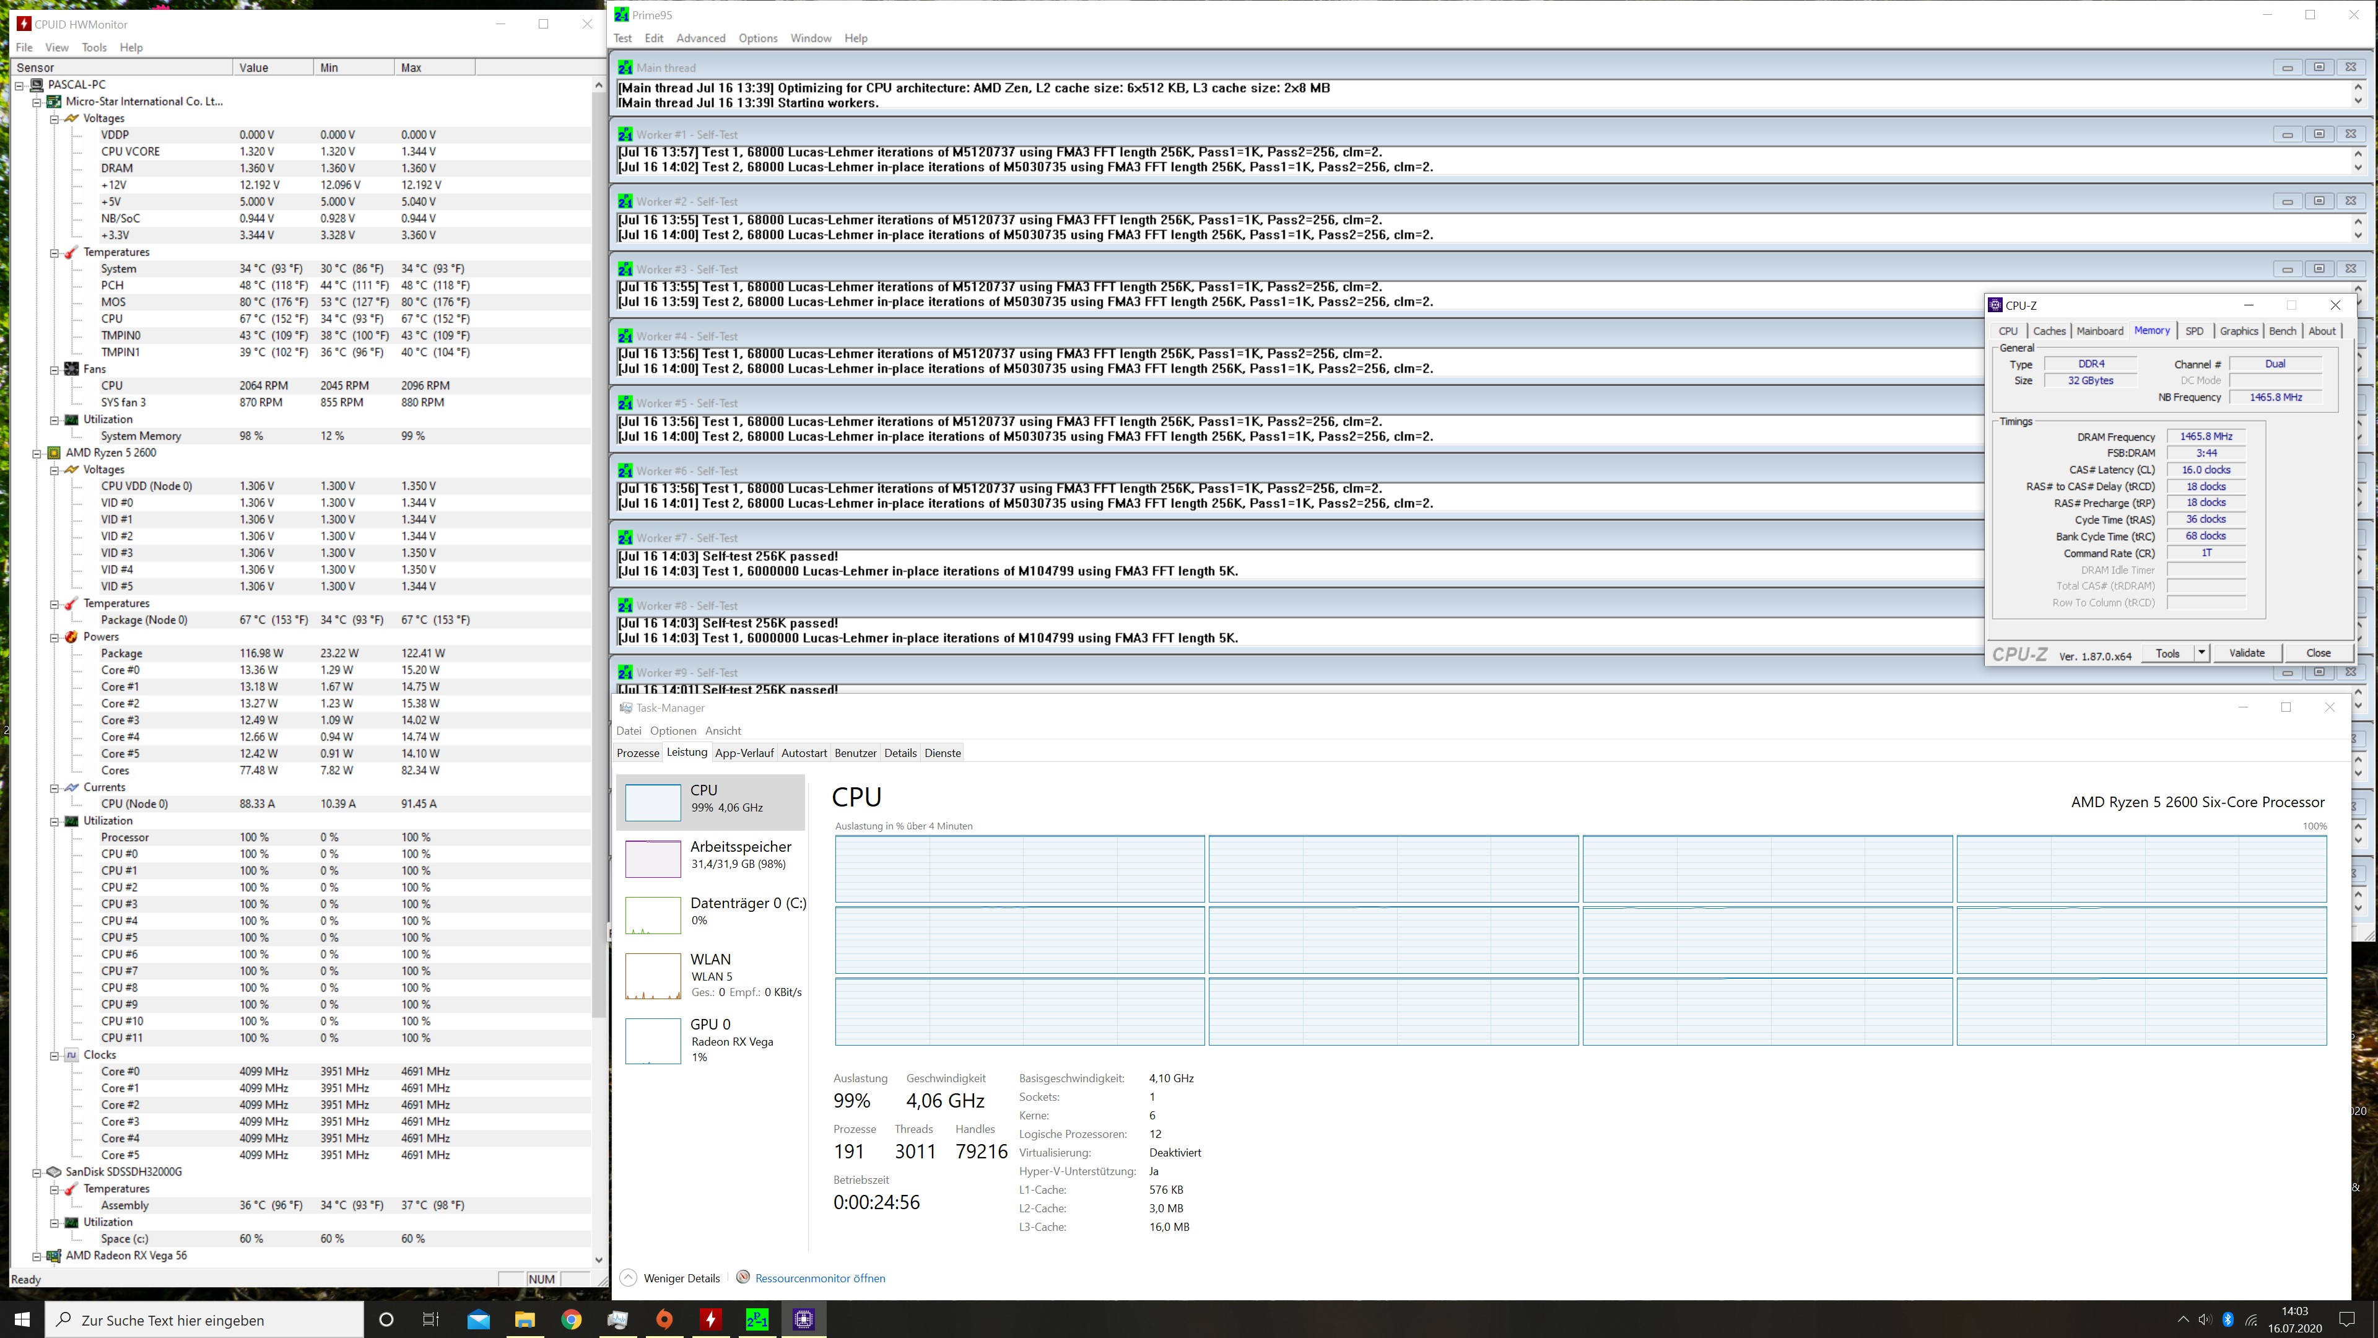
Task: Collapse details with Weniger Details chevron
Action: point(629,1278)
